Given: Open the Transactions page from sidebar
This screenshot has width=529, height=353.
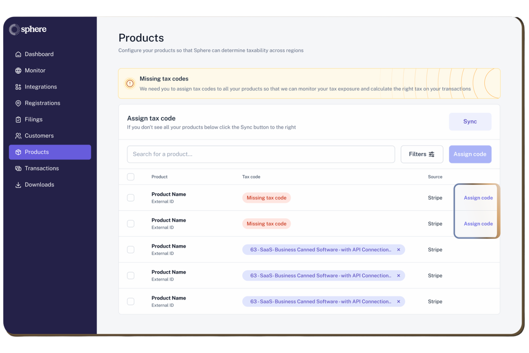Looking at the screenshot, I should pos(42,168).
